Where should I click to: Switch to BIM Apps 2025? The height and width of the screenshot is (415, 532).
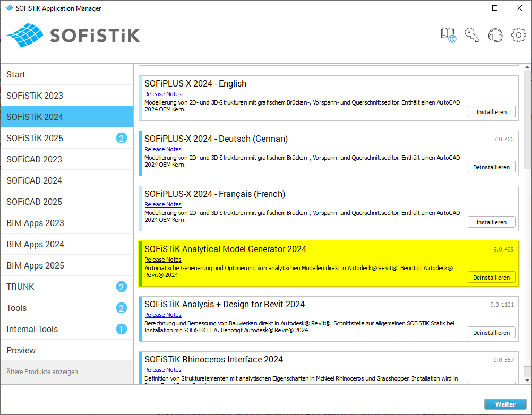(67, 265)
